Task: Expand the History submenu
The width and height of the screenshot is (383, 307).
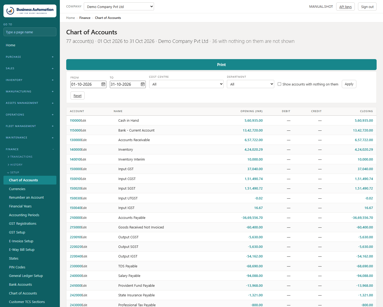Action: (x=15, y=165)
